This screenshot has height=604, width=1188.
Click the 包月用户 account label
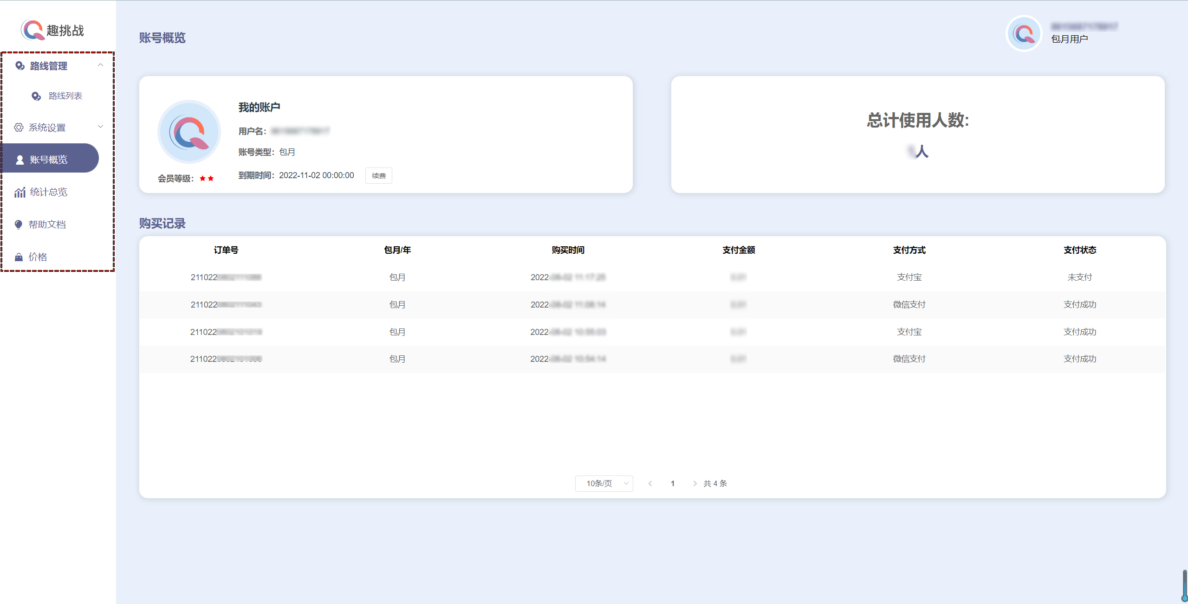click(x=1069, y=39)
